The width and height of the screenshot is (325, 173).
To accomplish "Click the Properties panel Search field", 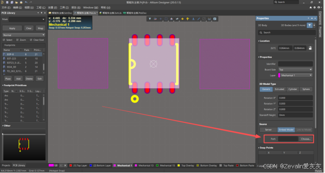I will [x=287, y=32].
